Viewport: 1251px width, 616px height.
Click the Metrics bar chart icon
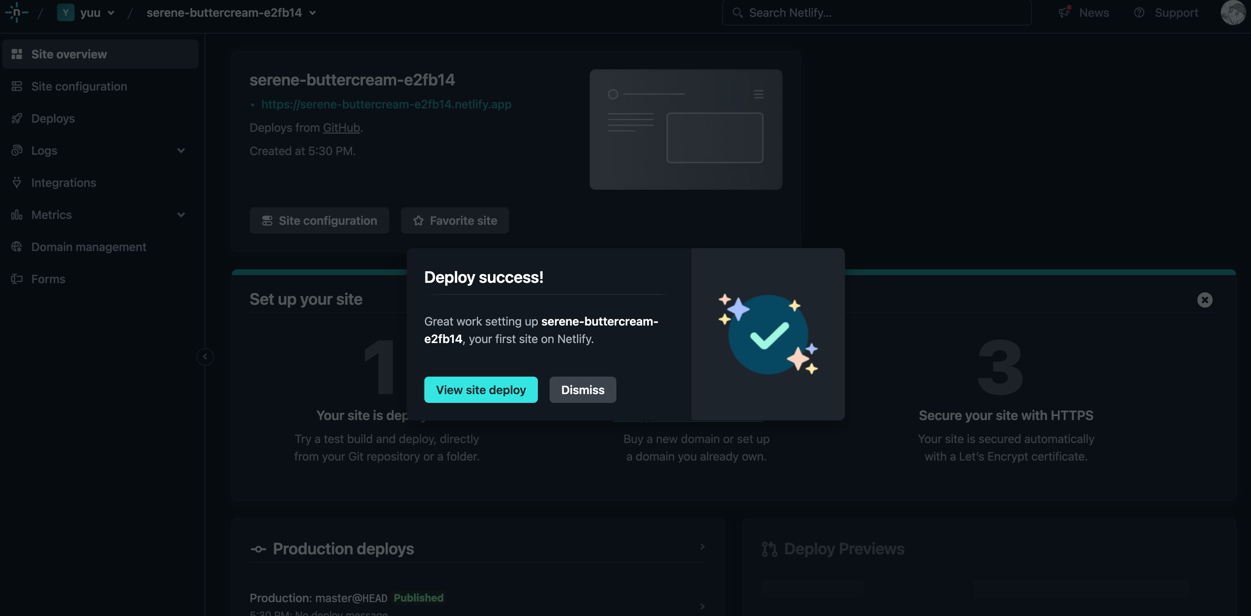tap(17, 215)
